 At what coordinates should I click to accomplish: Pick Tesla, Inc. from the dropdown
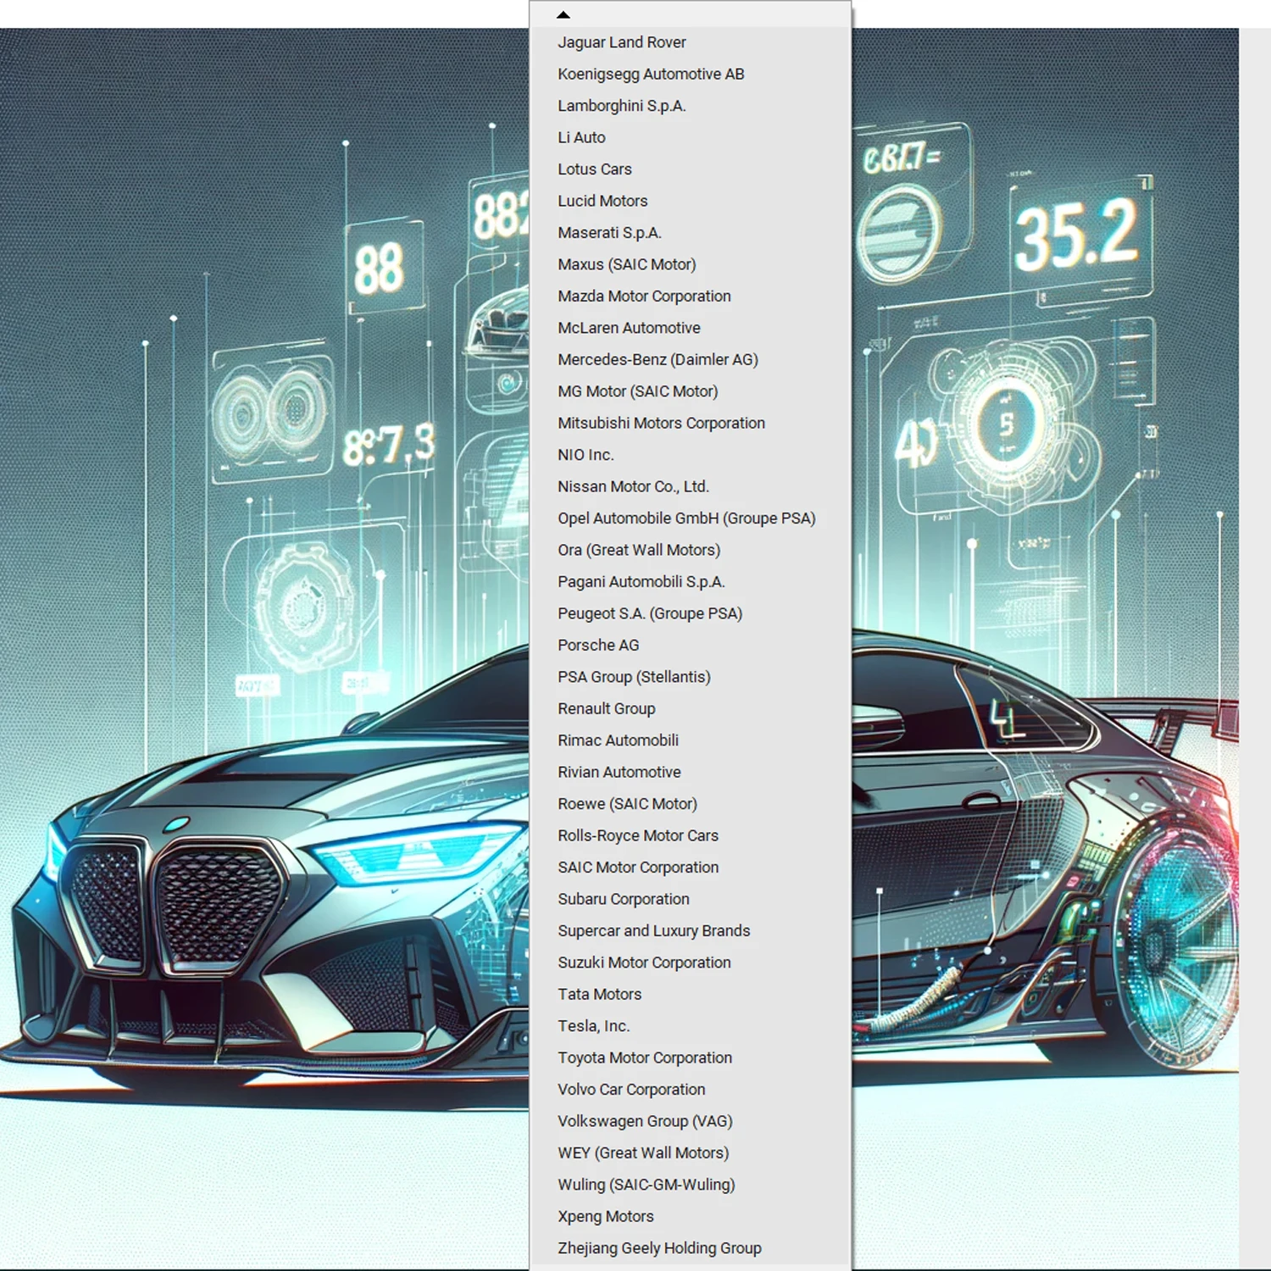[x=593, y=1026]
